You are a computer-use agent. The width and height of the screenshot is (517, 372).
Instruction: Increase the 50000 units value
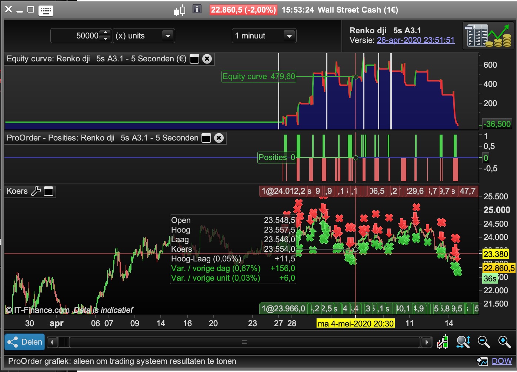(106, 33)
